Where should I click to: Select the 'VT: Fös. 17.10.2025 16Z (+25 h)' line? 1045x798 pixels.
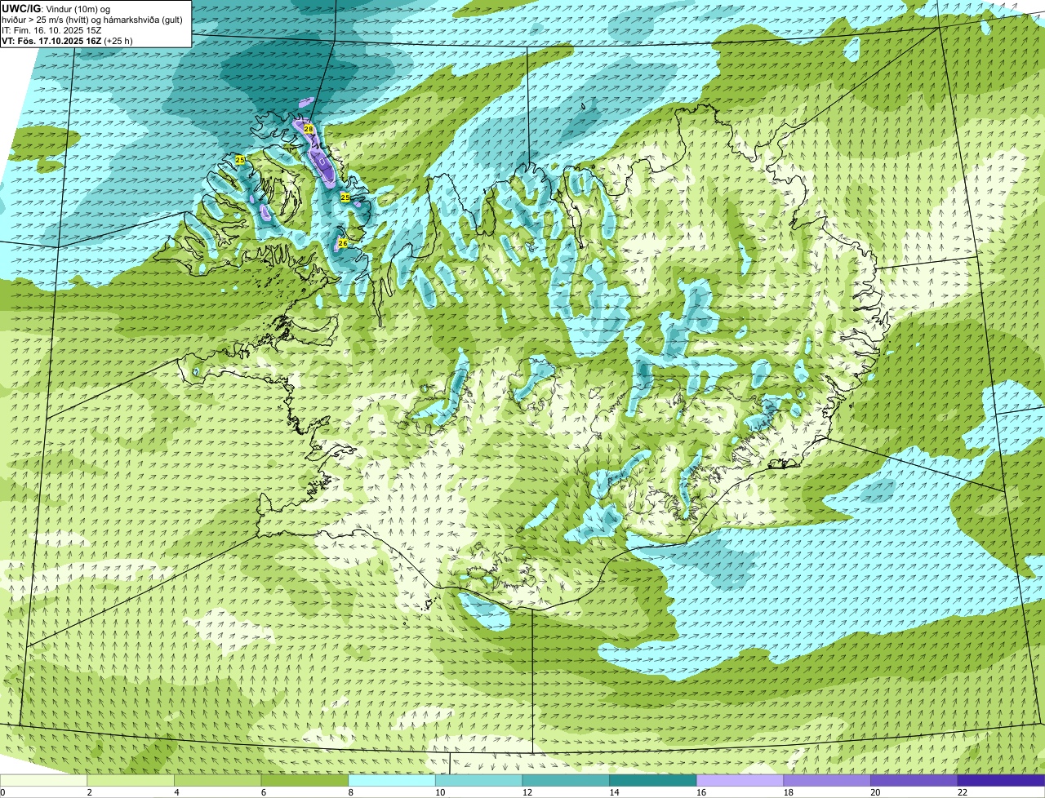coord(68,40)
